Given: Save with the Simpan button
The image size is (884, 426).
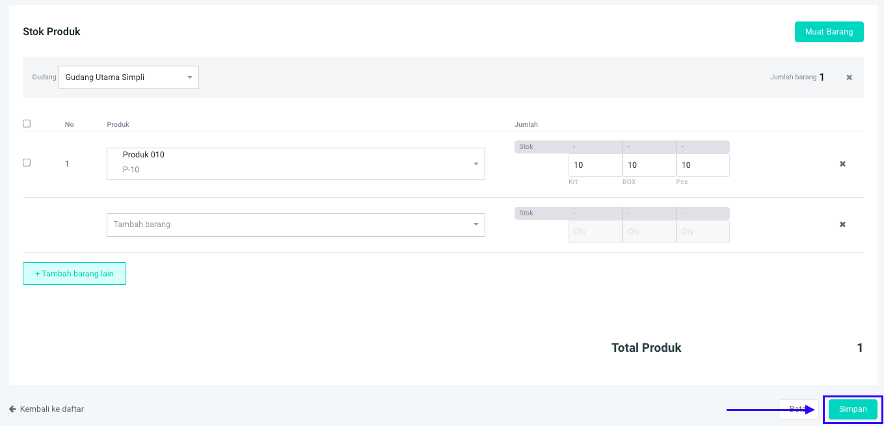Looking at the screenshot, I should pos(852,409).
